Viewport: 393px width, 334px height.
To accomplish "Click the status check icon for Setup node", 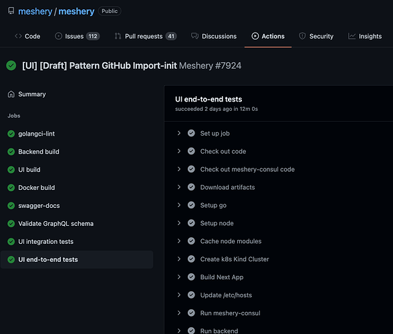I will click(191, 223).
